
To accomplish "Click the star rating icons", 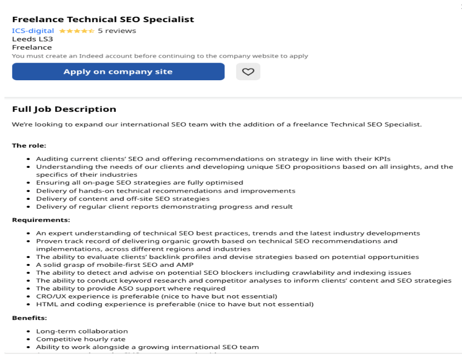I will [x=76, y=31].
